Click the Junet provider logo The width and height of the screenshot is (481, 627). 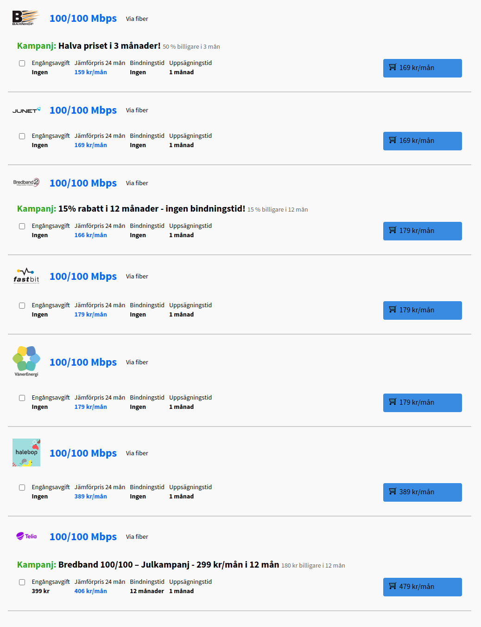(x=26, y=110)
